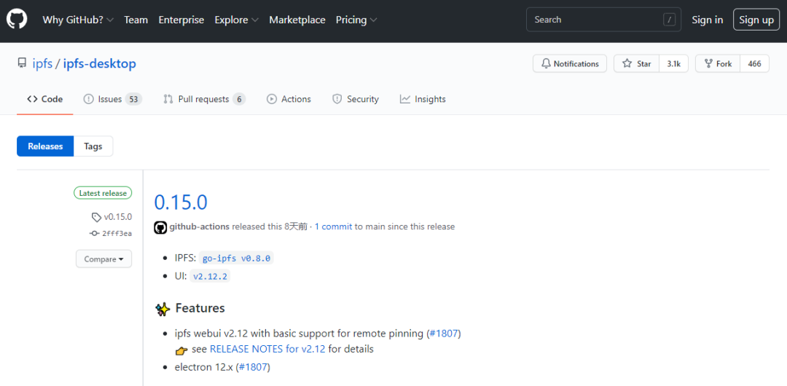
Task: Click the 'released this 8天前' text
Action: [x=270, y=227]
